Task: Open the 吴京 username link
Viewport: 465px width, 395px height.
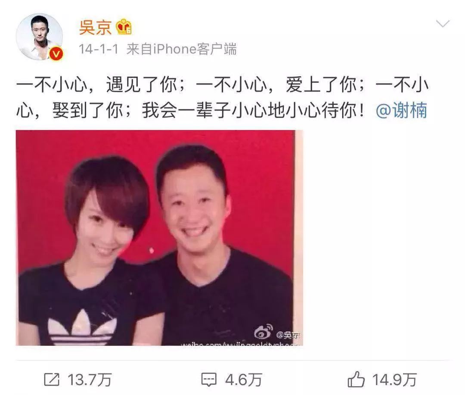Action: 96,27
